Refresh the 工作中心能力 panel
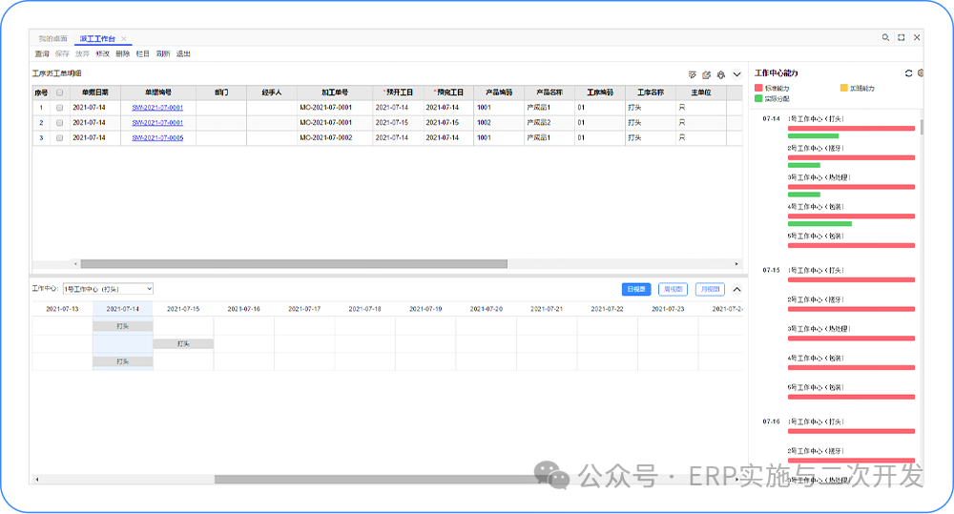 click(x=908, y=73)
